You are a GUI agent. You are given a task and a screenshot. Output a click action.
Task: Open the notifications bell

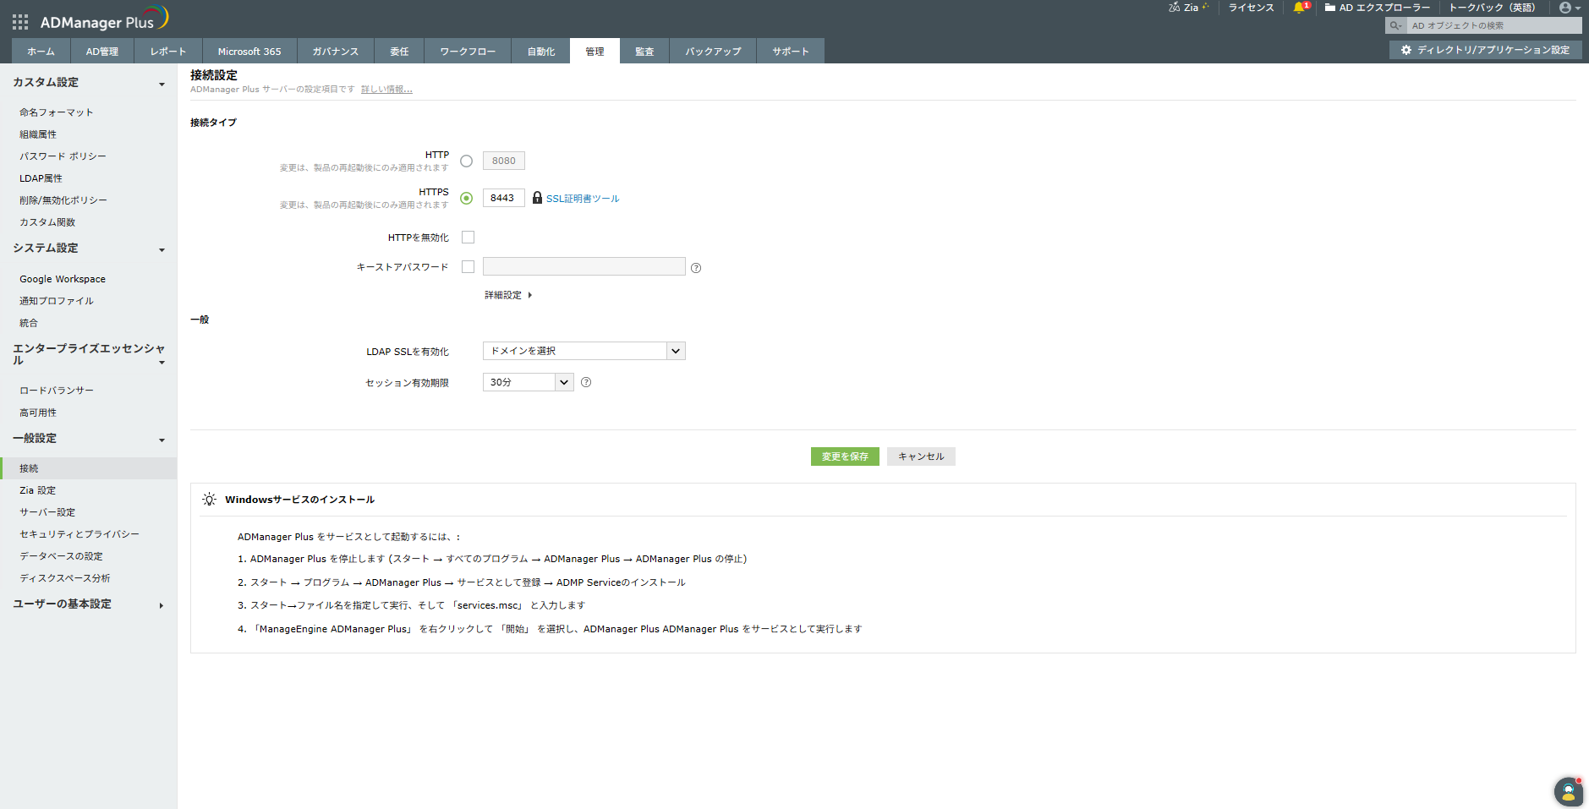pos(1300,8)
